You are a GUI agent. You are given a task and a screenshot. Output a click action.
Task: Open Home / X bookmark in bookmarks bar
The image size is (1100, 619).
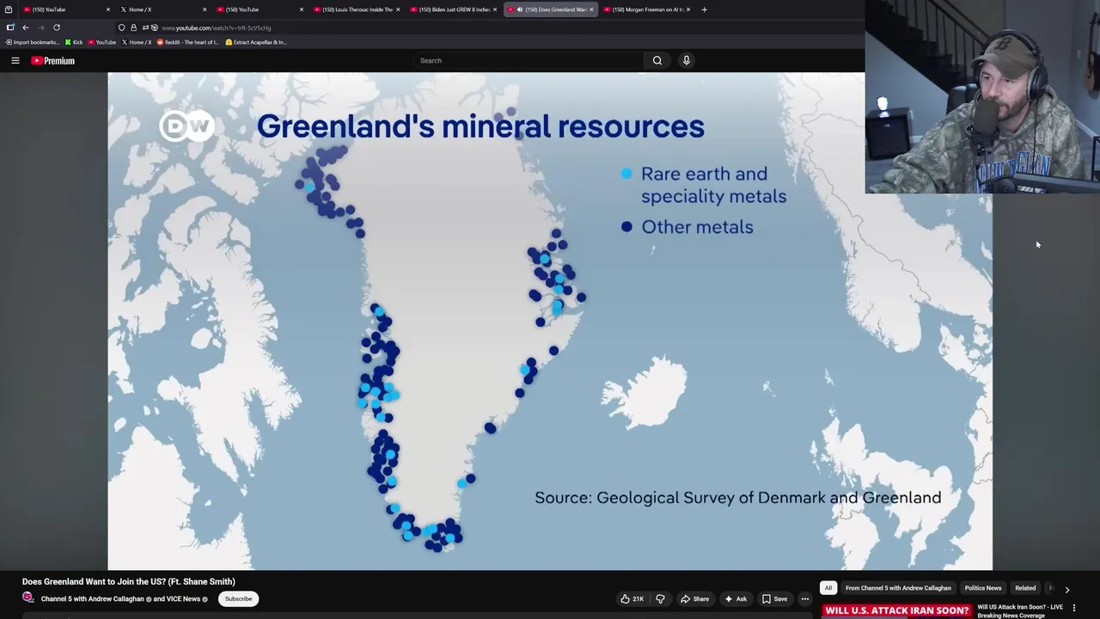137,42
